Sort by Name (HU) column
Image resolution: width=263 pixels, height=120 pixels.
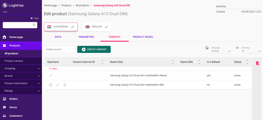tap(173, 62)
